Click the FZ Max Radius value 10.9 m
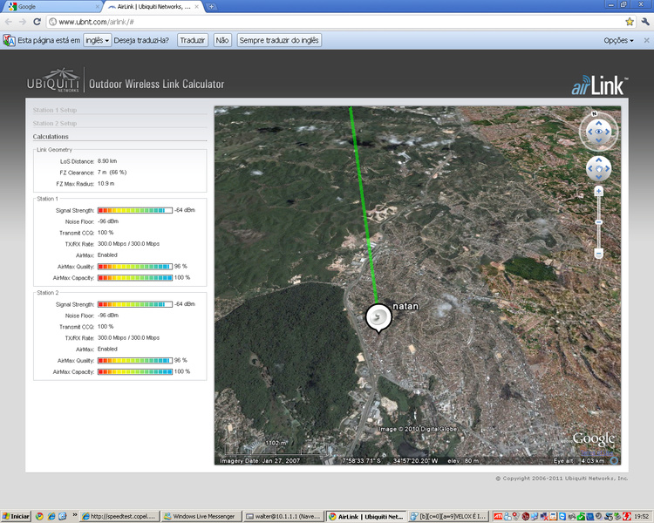Viewport: 654px width, 523px height. [x=106, y=184]
